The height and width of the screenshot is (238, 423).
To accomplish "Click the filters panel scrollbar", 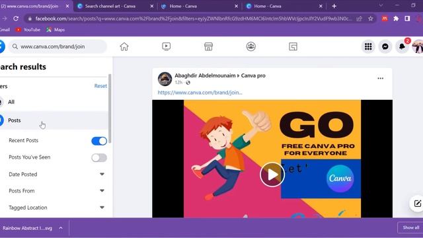I will tap(110, 108).
